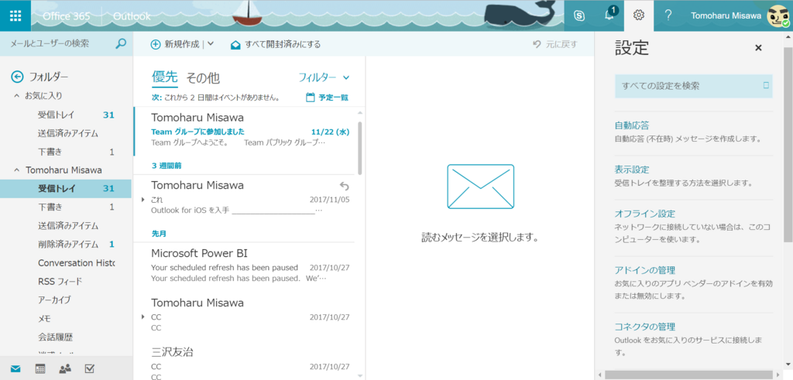The height and width of the screenshot is (380, 793).
Task: Open the 新規作成 dropdown arrow
Action: click(x=211, y=44)
